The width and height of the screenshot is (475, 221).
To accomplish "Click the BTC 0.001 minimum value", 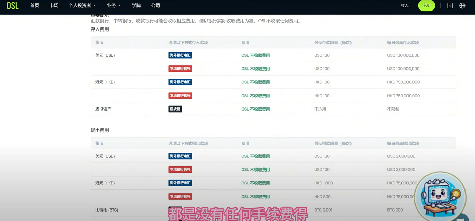I will (x=323, y=210).
